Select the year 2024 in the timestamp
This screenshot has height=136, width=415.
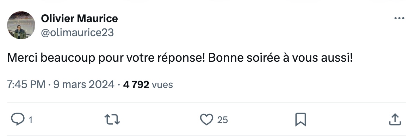click(x=101, y=84)
